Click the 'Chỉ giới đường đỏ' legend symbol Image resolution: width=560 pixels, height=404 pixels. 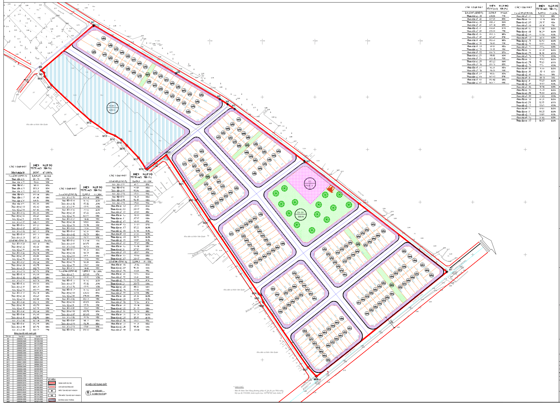click(52, 387)
